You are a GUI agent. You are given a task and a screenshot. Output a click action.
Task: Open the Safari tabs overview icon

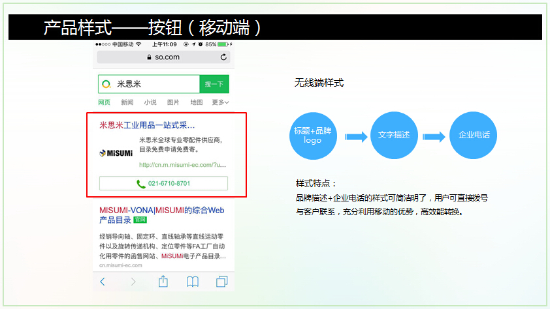point(222,282)
